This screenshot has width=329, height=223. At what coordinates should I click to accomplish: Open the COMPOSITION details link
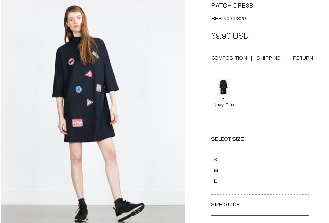tap(229, 58)
